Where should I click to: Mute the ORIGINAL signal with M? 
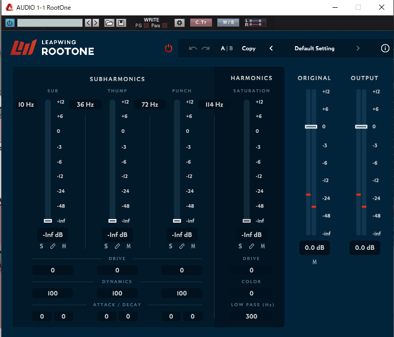click(315, 262)
